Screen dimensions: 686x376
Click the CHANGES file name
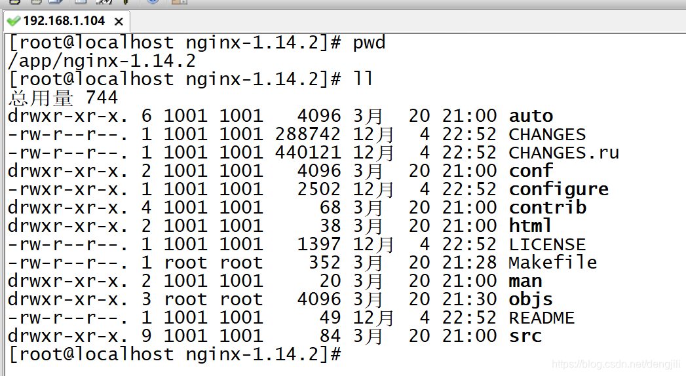[547, 135]
